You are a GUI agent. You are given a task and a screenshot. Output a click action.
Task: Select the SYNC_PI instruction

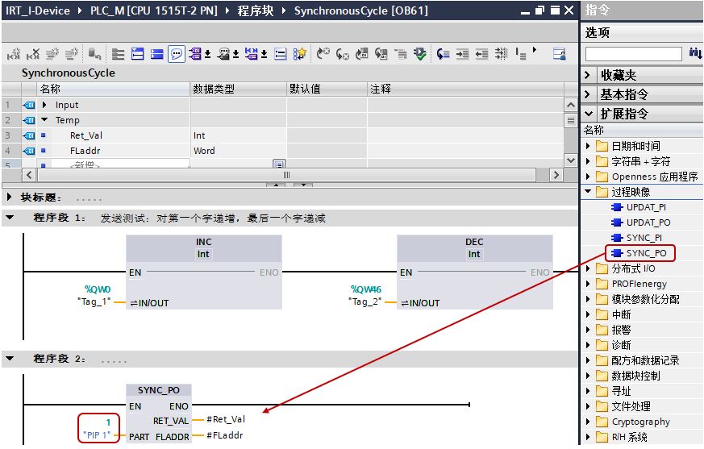[x=644, y=238]
